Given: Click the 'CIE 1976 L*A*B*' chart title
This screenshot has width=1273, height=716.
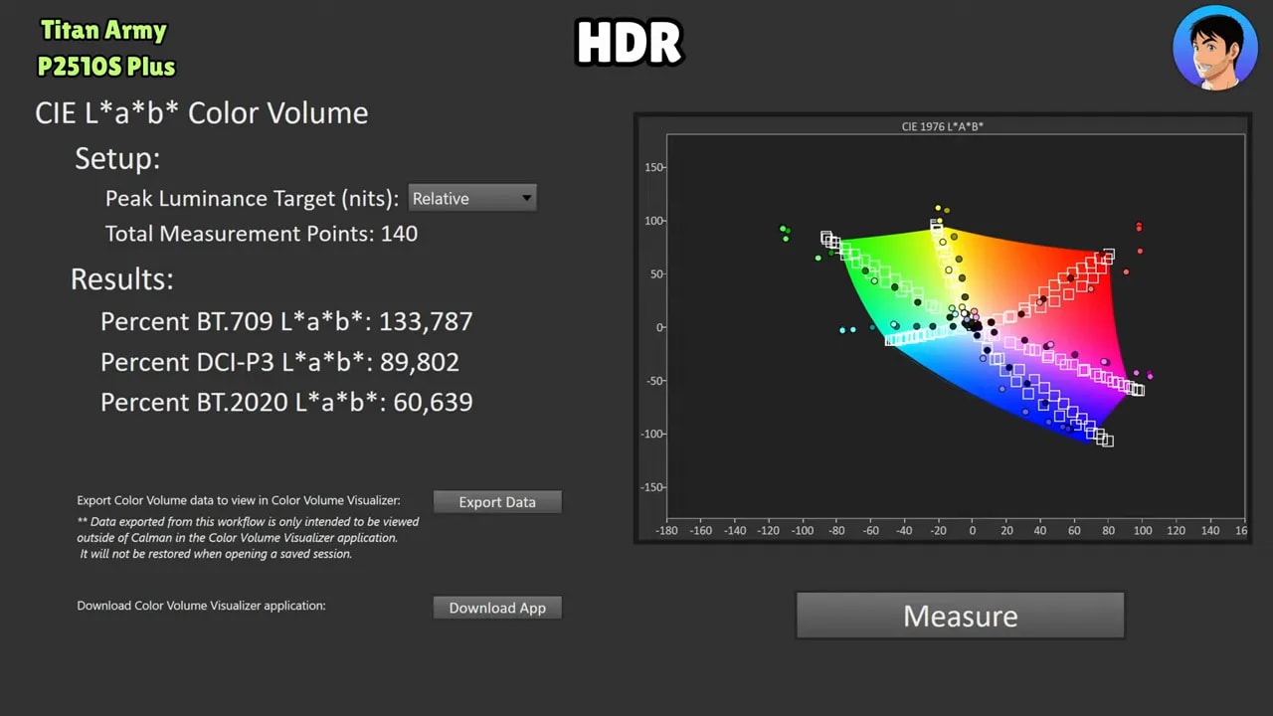Looking at the screenshot, I should (x=942, y=126).
